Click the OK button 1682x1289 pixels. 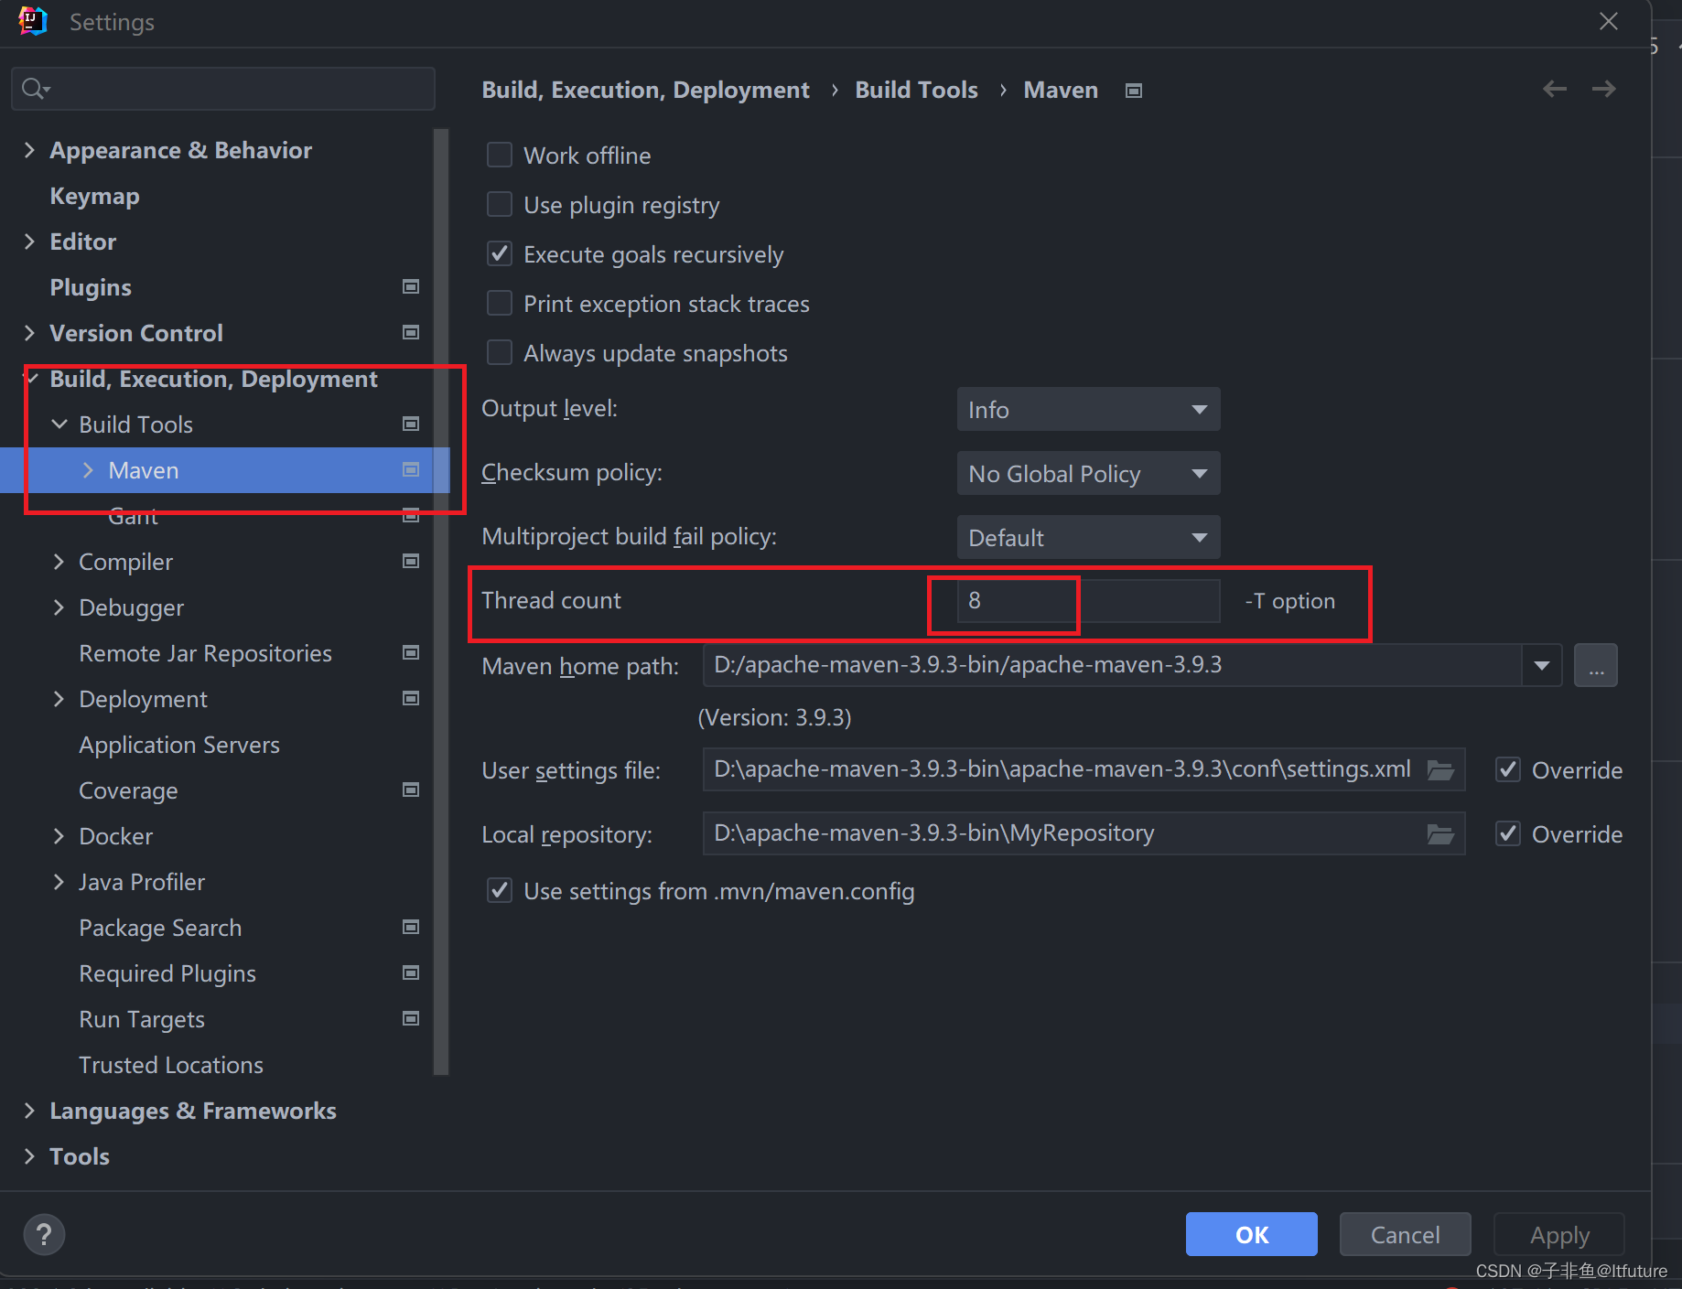coord(1251,1234)
